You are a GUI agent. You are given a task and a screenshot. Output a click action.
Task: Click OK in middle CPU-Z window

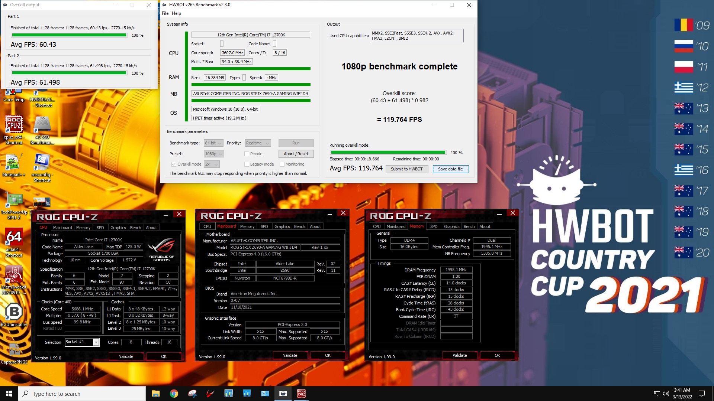(328, 355)
